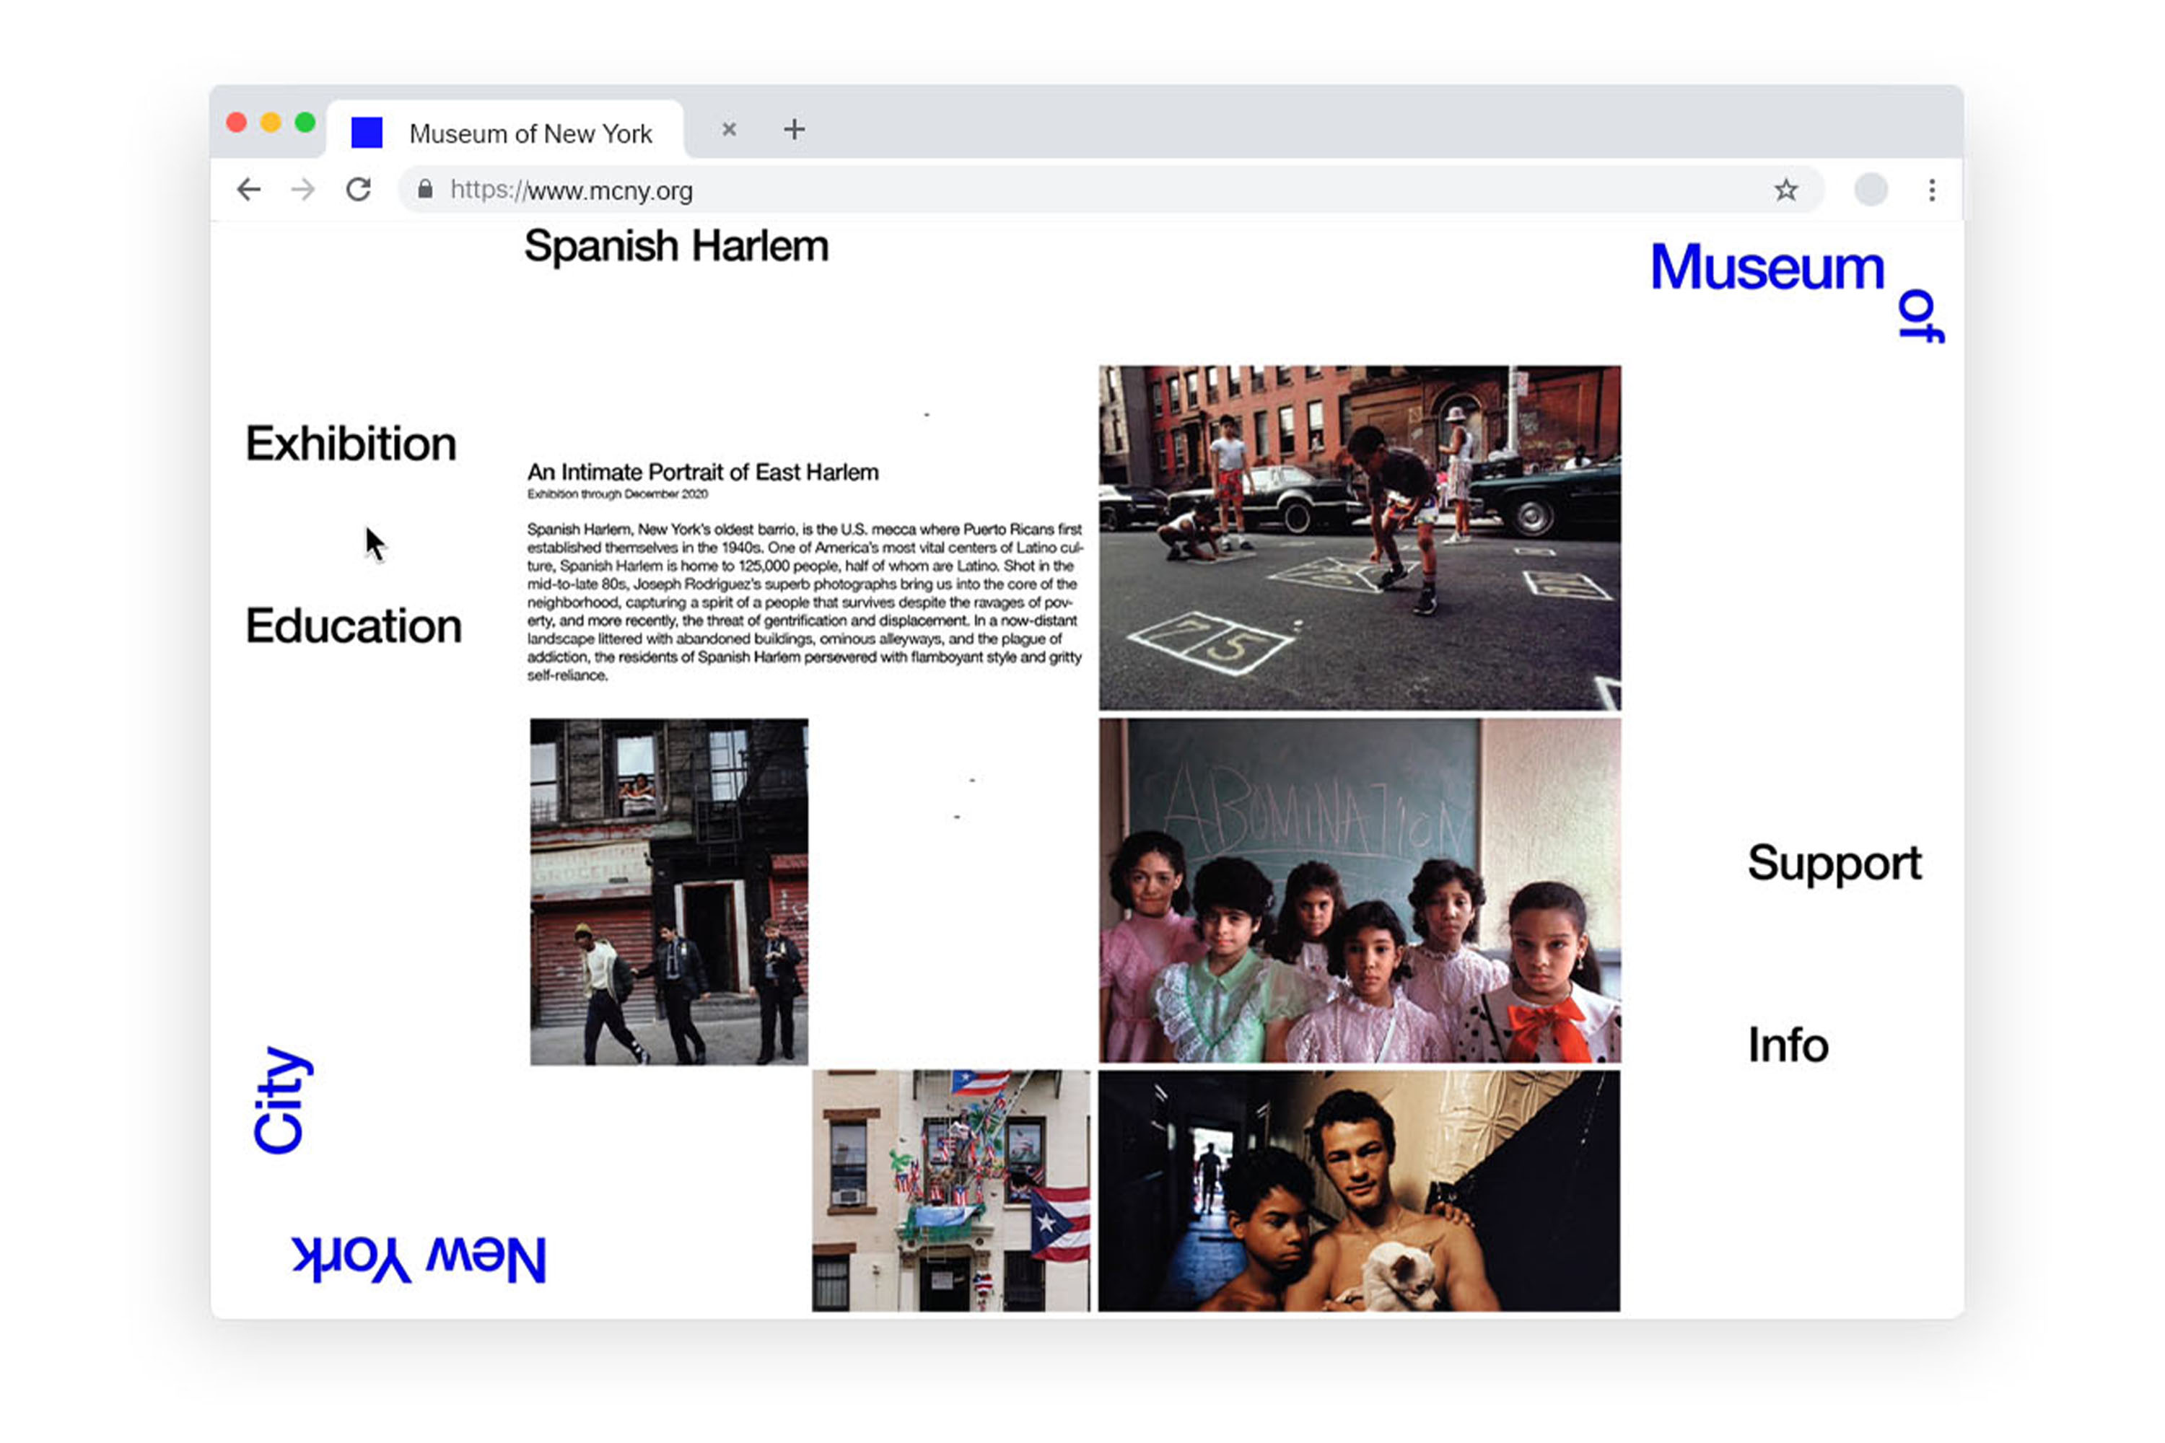Click the blue Museum logo word
2165x1443 pixels.
pyautogui.click(x=1767, y=268)
